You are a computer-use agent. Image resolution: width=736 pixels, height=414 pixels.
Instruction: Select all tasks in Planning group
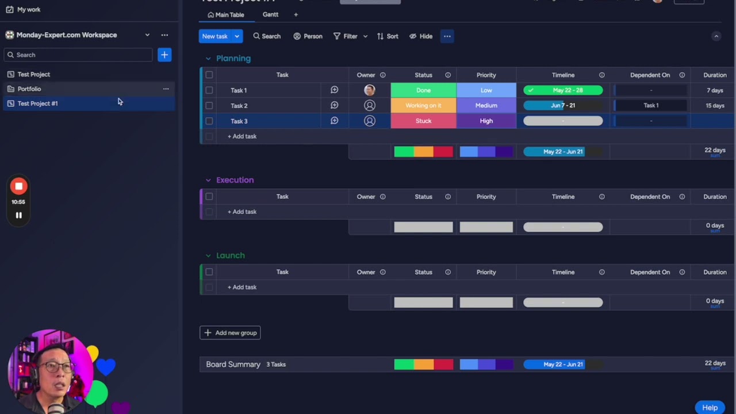pos(209,75)
